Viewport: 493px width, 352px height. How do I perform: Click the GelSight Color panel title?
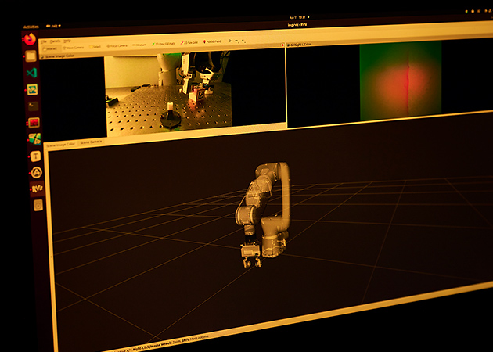pyautogui.click(x=300, y=45)
